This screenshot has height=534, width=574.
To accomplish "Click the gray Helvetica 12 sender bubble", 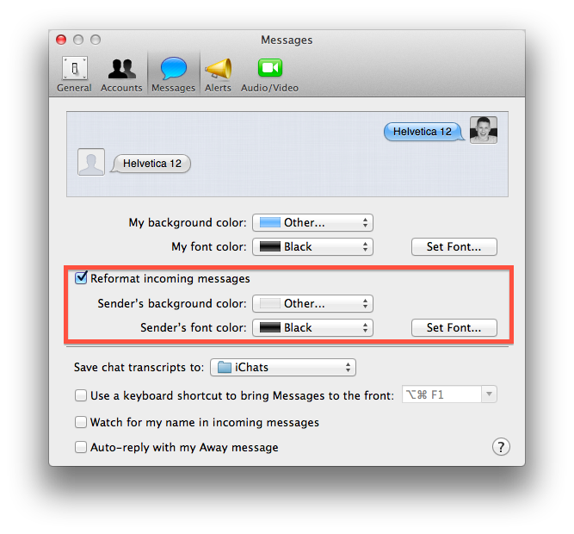I will coord(151,164).
